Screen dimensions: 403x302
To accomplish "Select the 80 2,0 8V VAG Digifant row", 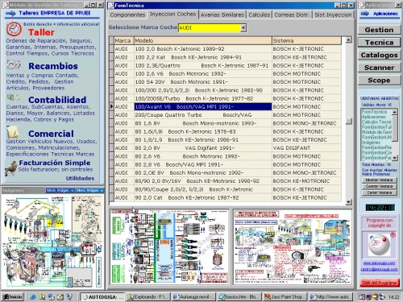I will pos(225,148).
